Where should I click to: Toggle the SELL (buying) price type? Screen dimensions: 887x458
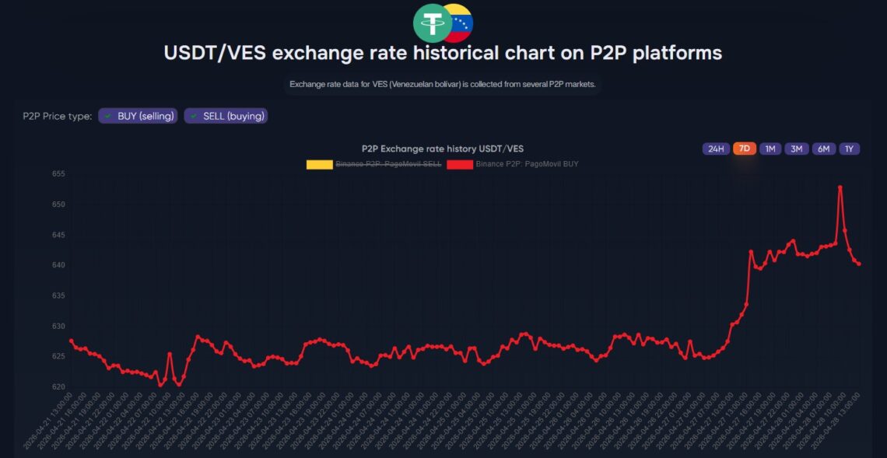point(226,116)
